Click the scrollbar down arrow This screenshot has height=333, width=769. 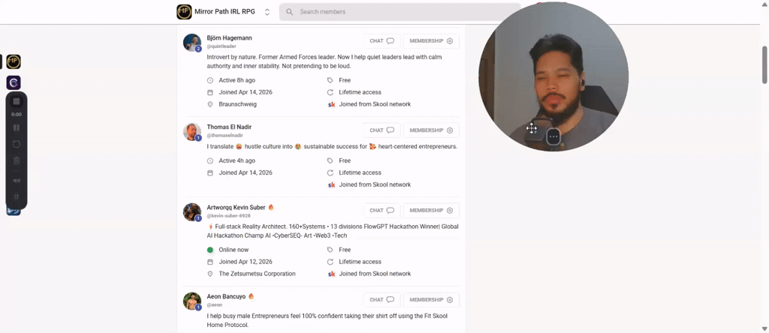click(x=764, y=328)
